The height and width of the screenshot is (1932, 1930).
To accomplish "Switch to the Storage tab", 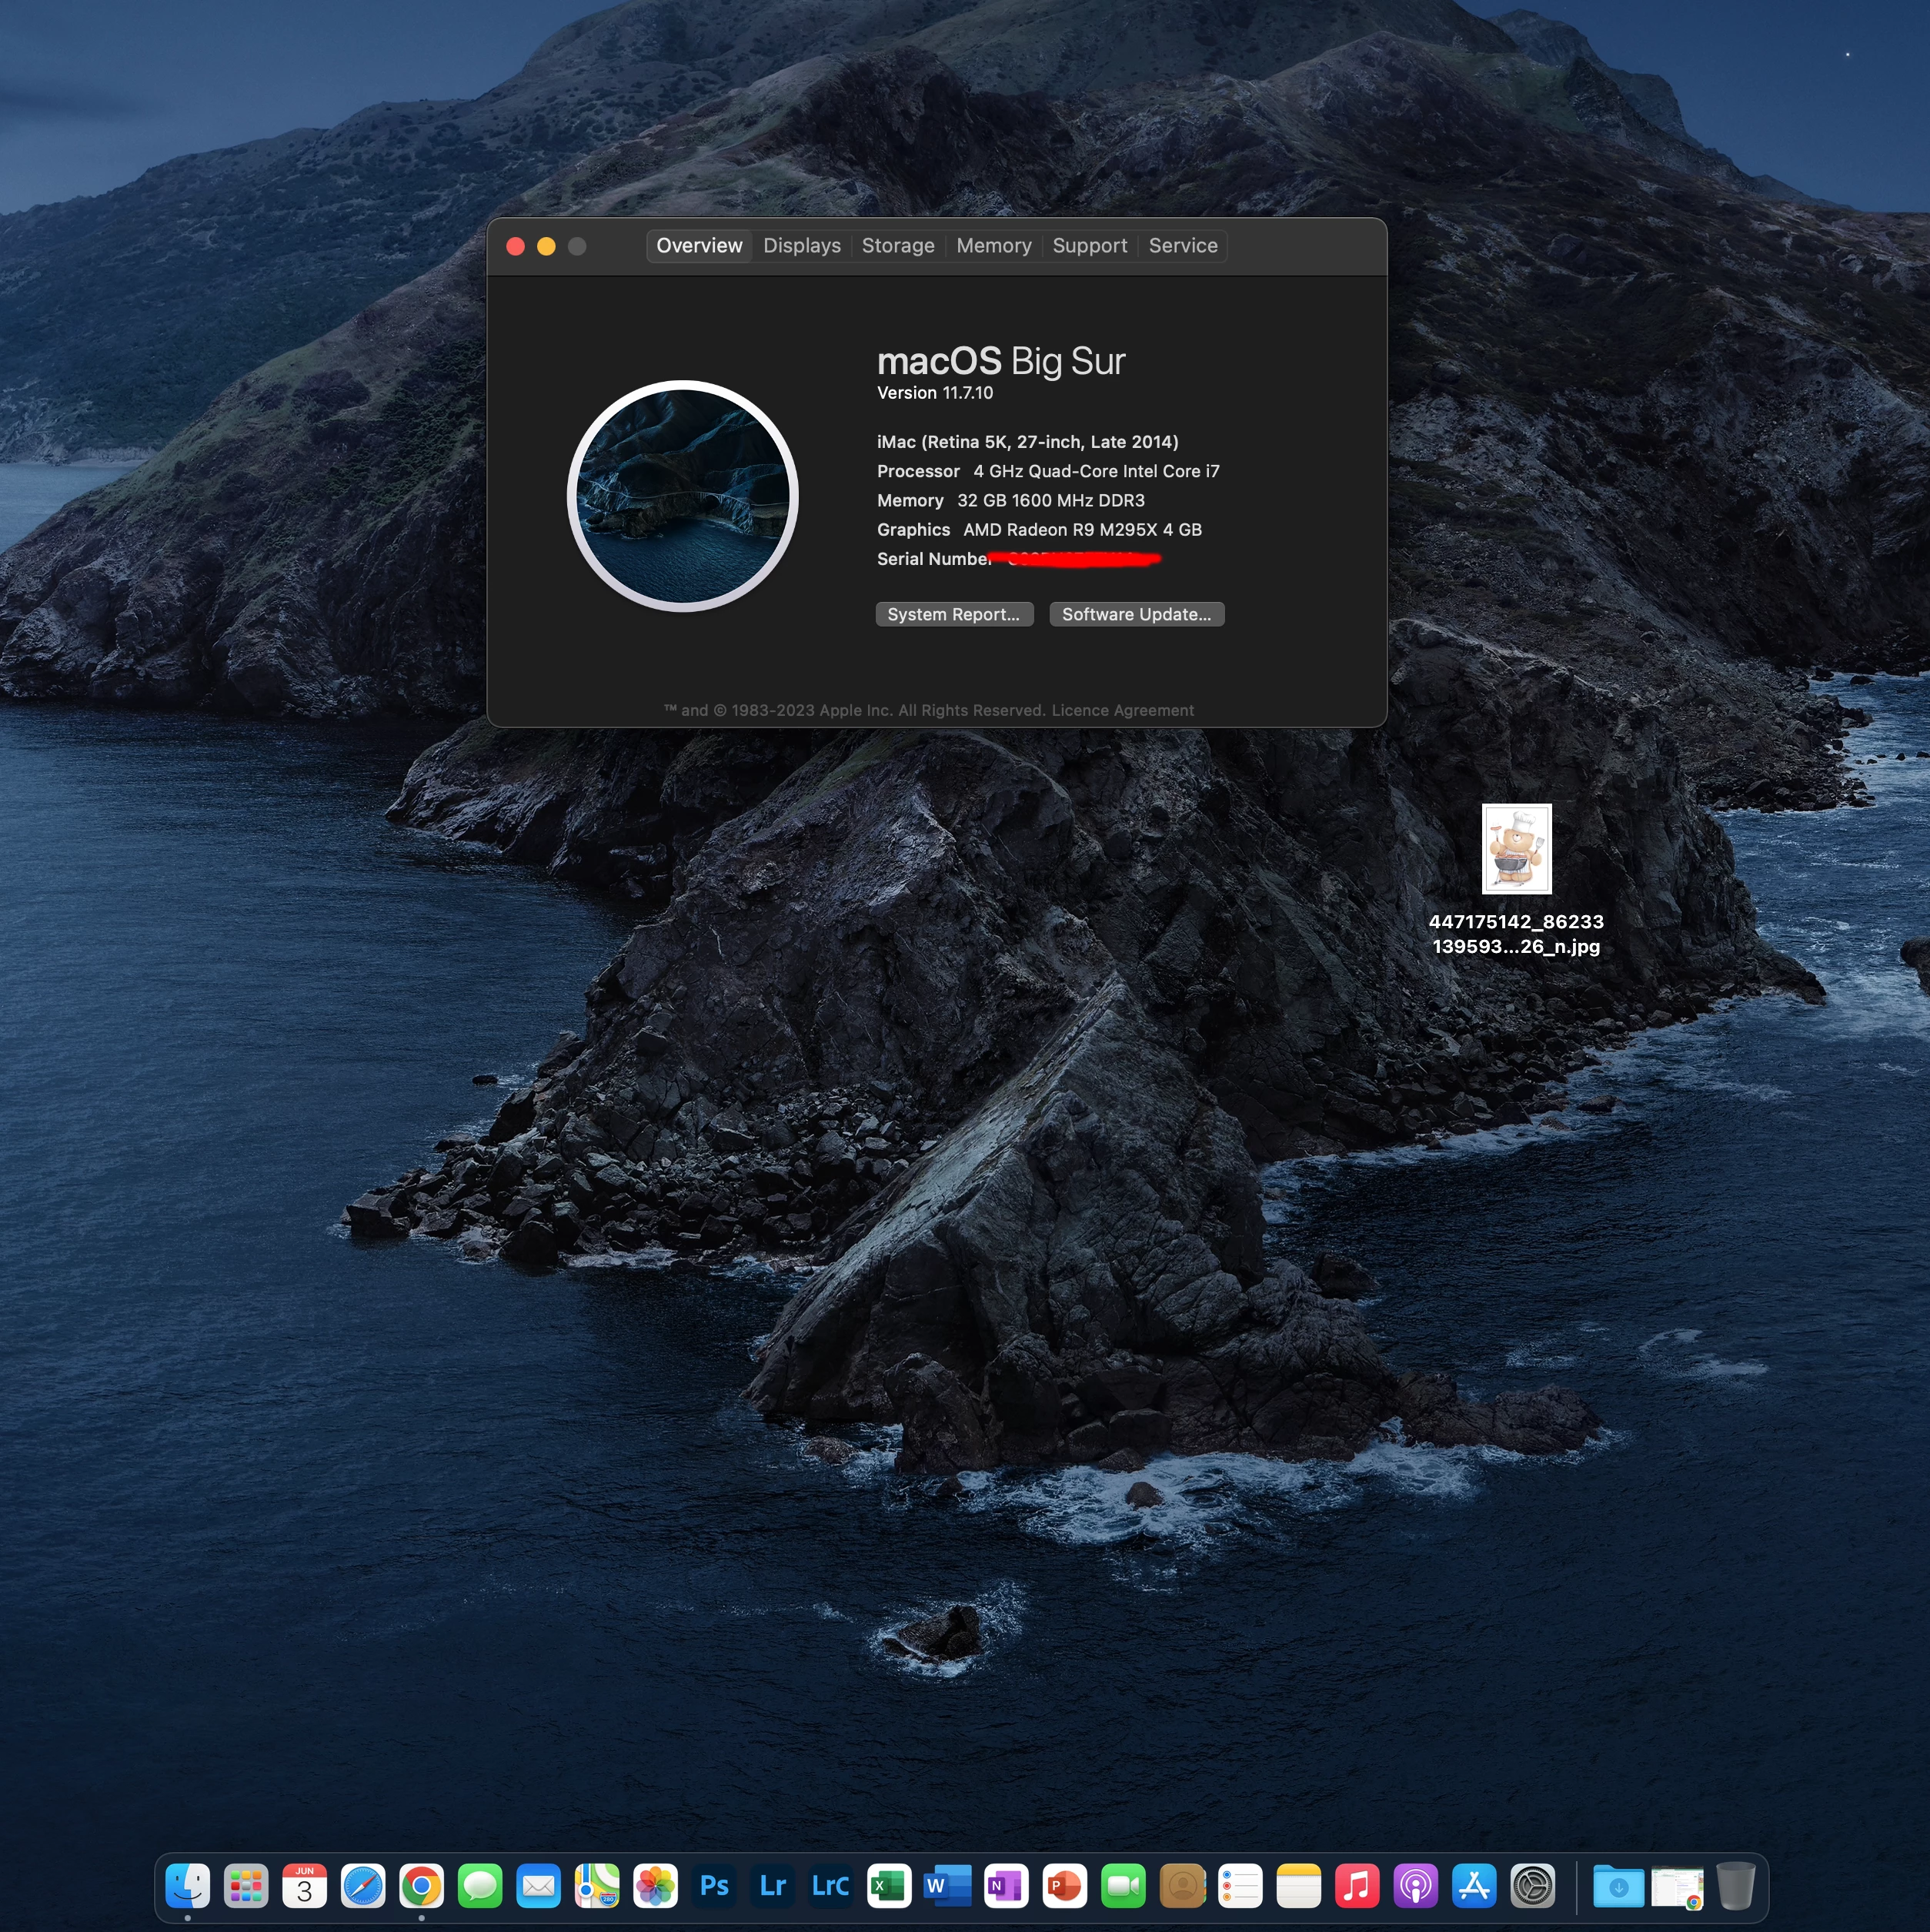I will pyautogui.click(x=897, y=246).
